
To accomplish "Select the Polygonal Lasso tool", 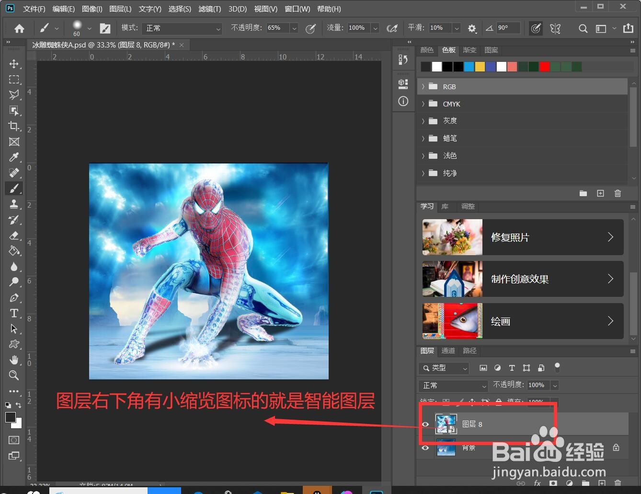I will [14, 95].
